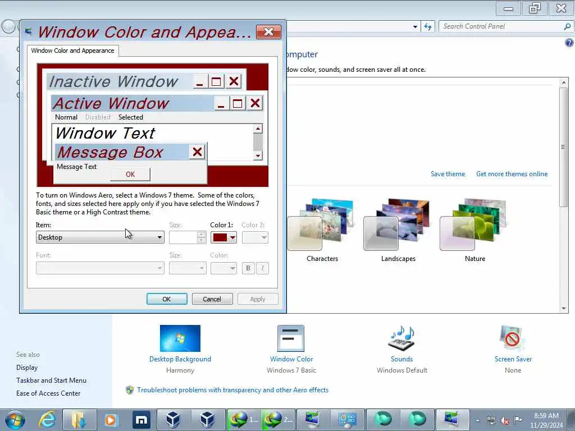Viewport: 575px width, 431px height.
Task: Click Active Window minimize button in preview
Action: [221, 103]
